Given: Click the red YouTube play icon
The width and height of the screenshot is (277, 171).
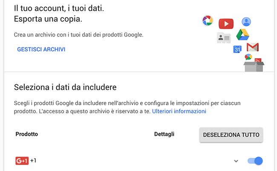Looking at the screenshot, I should [x=226, y=24].
